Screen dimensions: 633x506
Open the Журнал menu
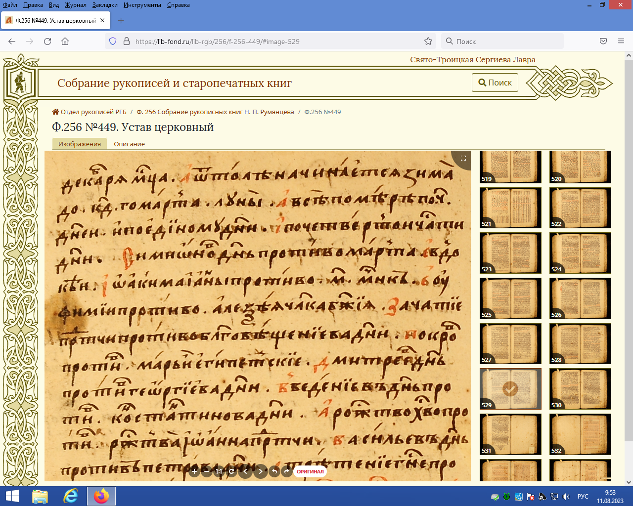(x=76, y=5)
